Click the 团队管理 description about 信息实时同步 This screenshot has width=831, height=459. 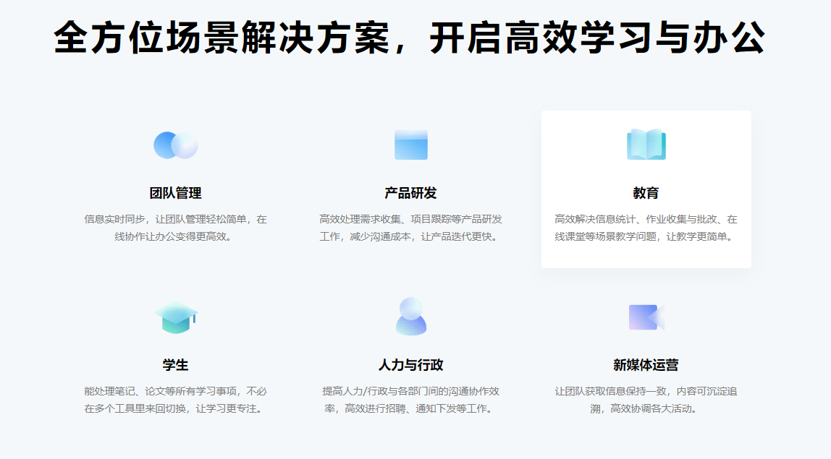click(175, 228)
